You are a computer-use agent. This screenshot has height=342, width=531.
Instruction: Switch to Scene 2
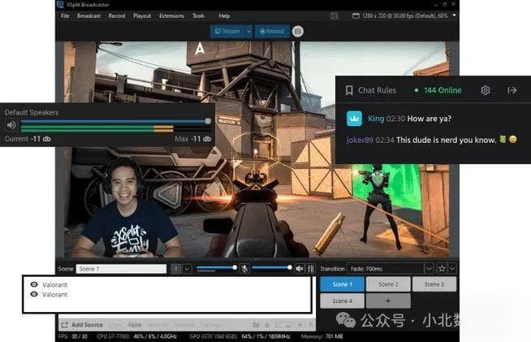pyautogui.click(x=388, y=284)
